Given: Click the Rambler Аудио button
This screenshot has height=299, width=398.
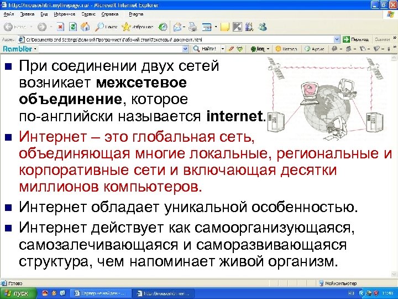Looking at the screenshot, I should tap(315, 49).
